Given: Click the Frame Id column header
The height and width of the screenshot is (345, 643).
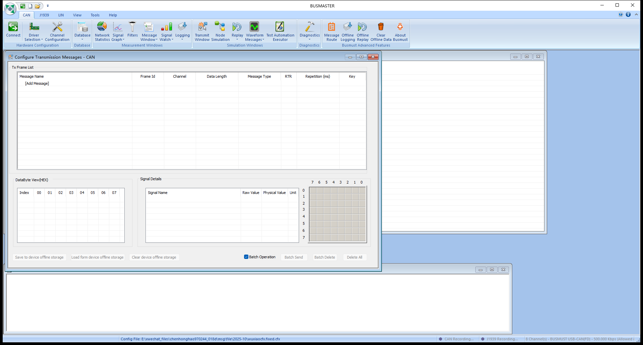Looking at the screenshot, I should (148, 76).
